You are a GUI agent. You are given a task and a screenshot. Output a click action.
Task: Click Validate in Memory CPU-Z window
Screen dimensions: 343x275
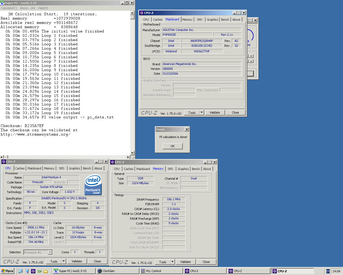(x=185, y=262)
